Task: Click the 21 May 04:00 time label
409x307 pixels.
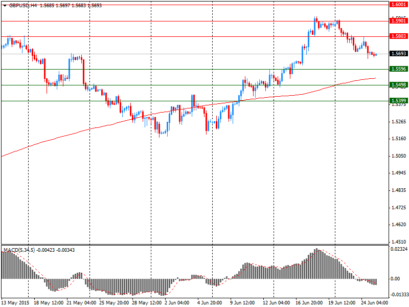Action: pyautogui.click(x=81, y=303)
